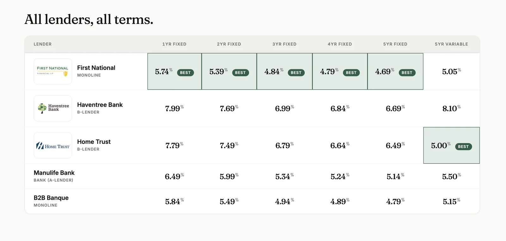Click the 7.49% rate

pyautogui.click(x=229, y=145)
